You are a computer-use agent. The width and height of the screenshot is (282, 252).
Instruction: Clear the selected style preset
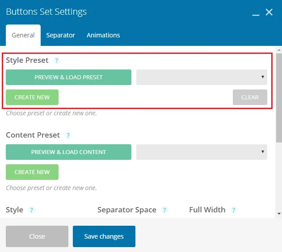click(x=250, y=97)
